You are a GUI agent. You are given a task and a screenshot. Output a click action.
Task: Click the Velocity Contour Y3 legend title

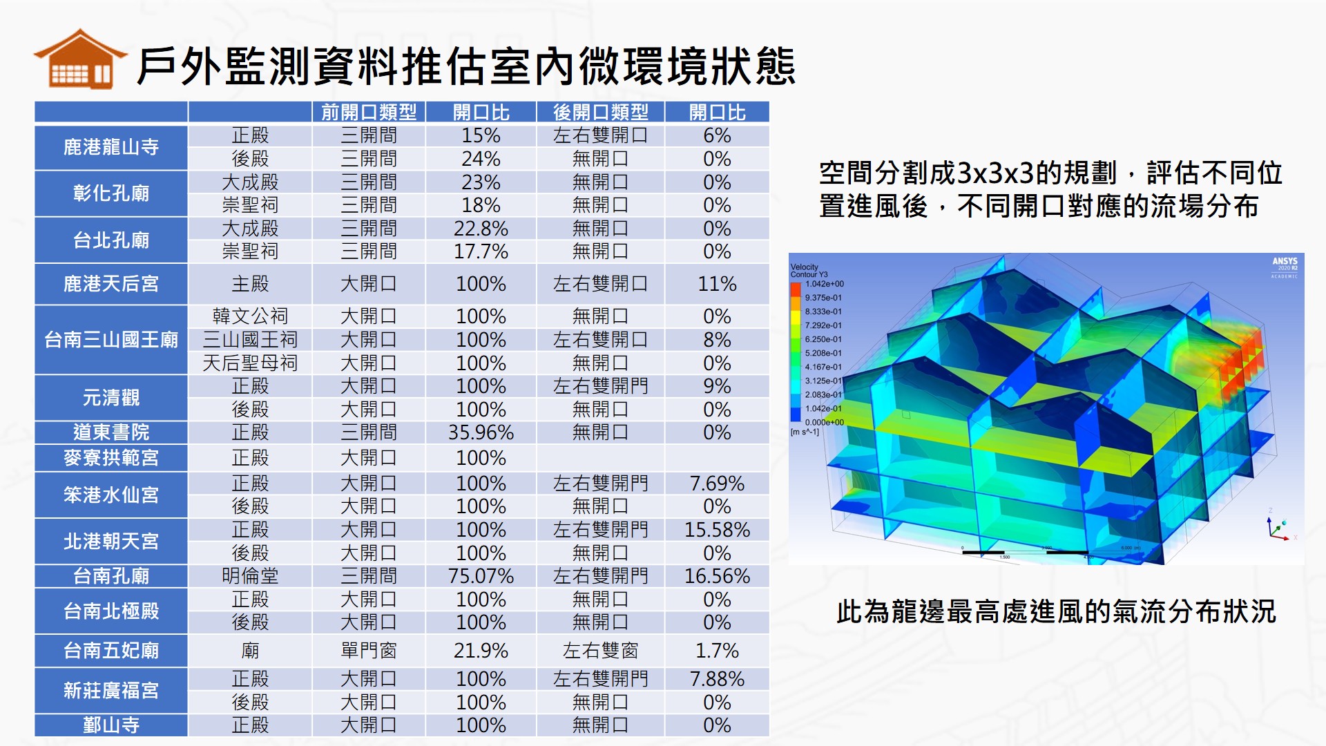click(808, 270)
